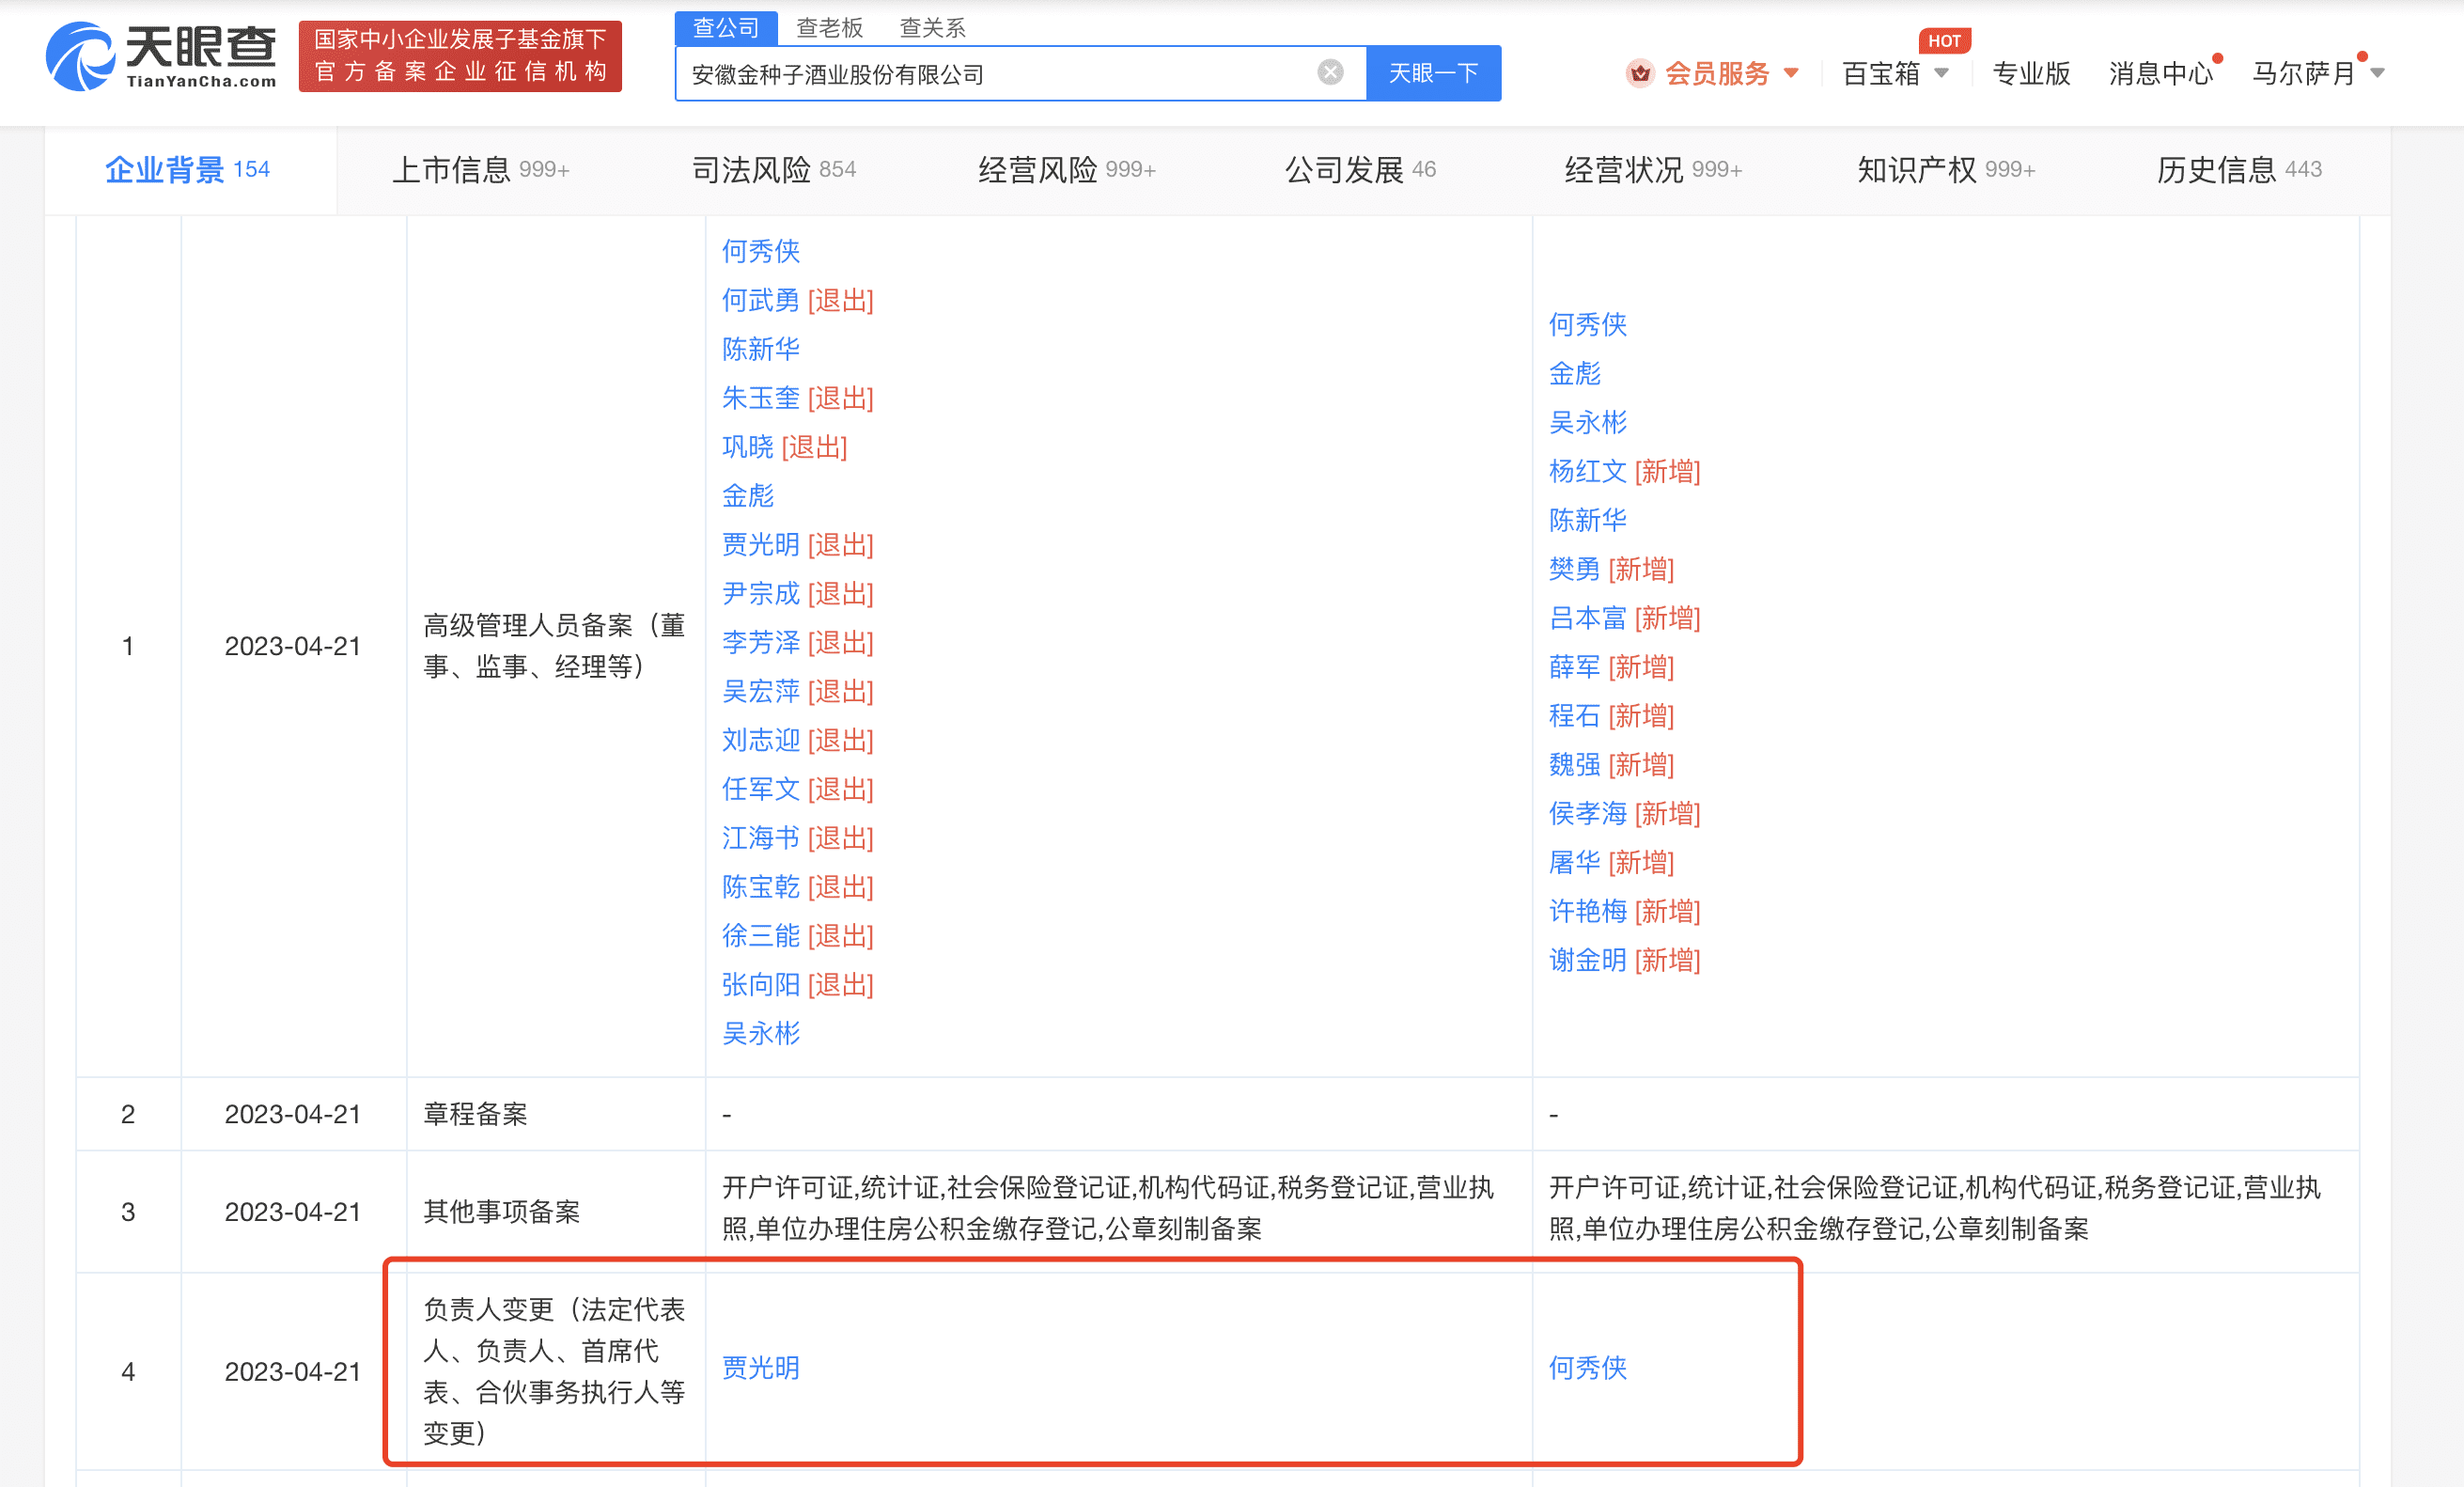Open 杨红文 in the after-change list
The image size is (2464, 1487).
[x=1588, y=471]
